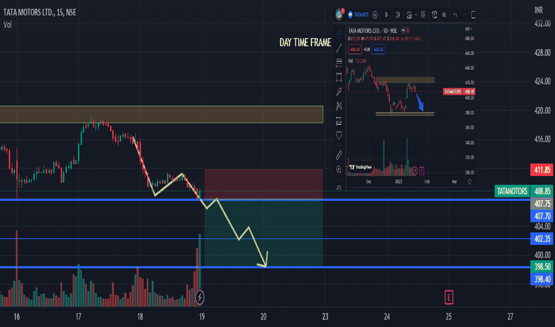Click the 408.85 current price label
Image resolution: width=555 pixels, height=327 pixels.
(542, 191)
